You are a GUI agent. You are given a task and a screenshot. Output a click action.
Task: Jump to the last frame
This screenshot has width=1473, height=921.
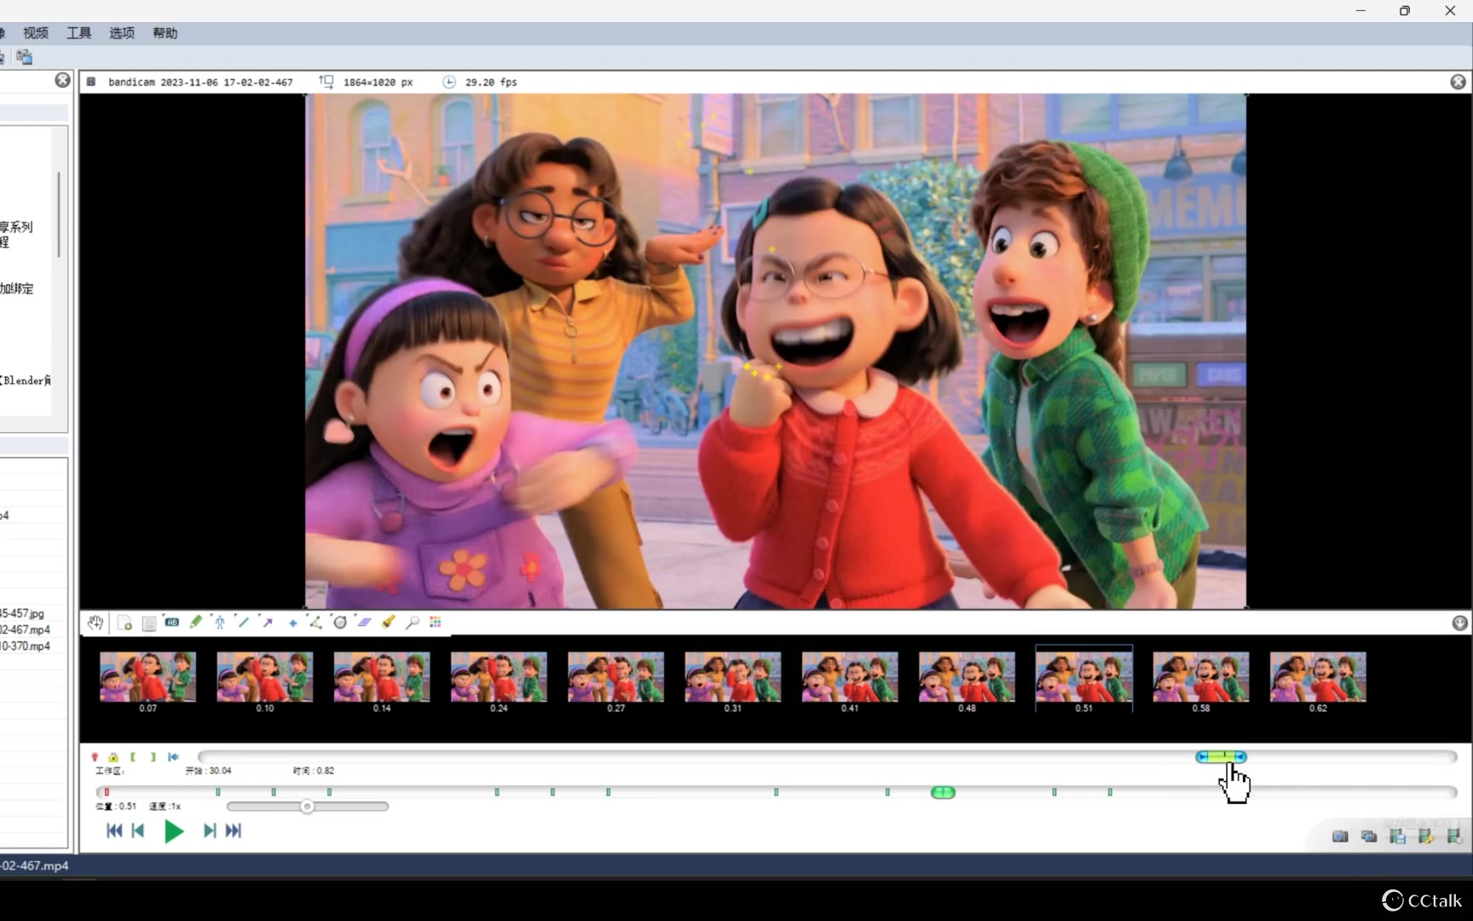(x=233, y=831)
